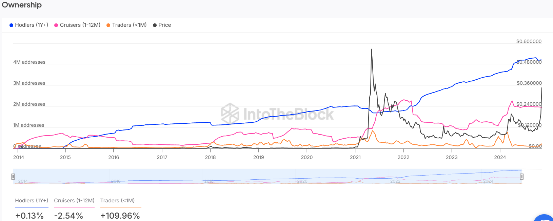Hide Cruisers (1-12M) series via legend label
The image size is (553, 221).
(x=80, y=25)
